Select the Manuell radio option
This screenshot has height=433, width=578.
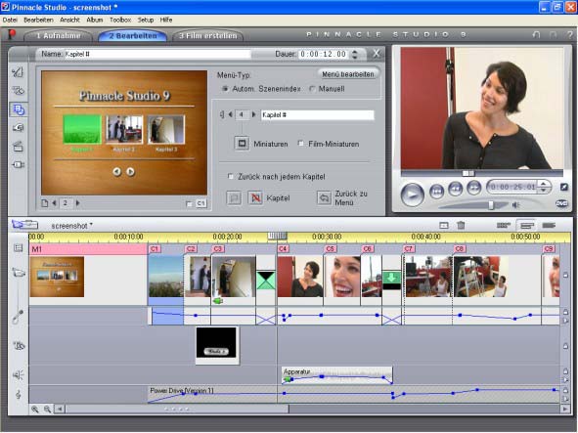pyautogui.click(x=312, y=89)
